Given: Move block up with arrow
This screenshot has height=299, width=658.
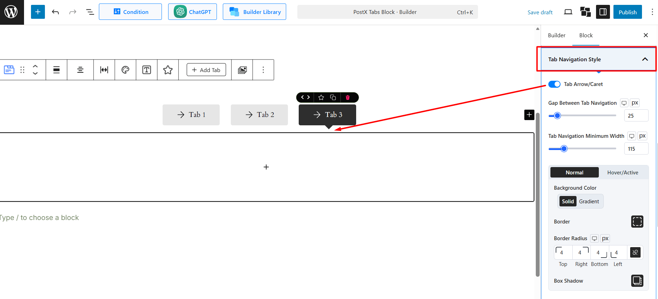Looking at the screenshot, I should coord(35,66).
